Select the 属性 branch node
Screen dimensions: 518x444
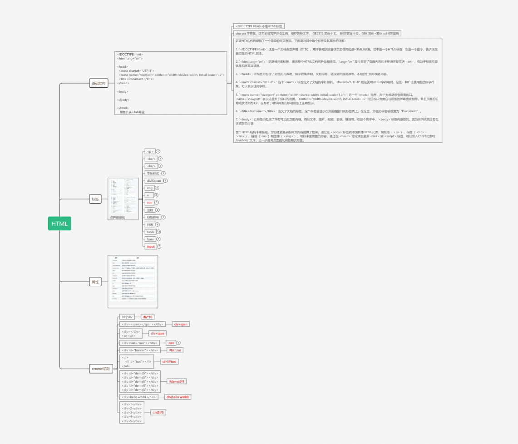95,282
